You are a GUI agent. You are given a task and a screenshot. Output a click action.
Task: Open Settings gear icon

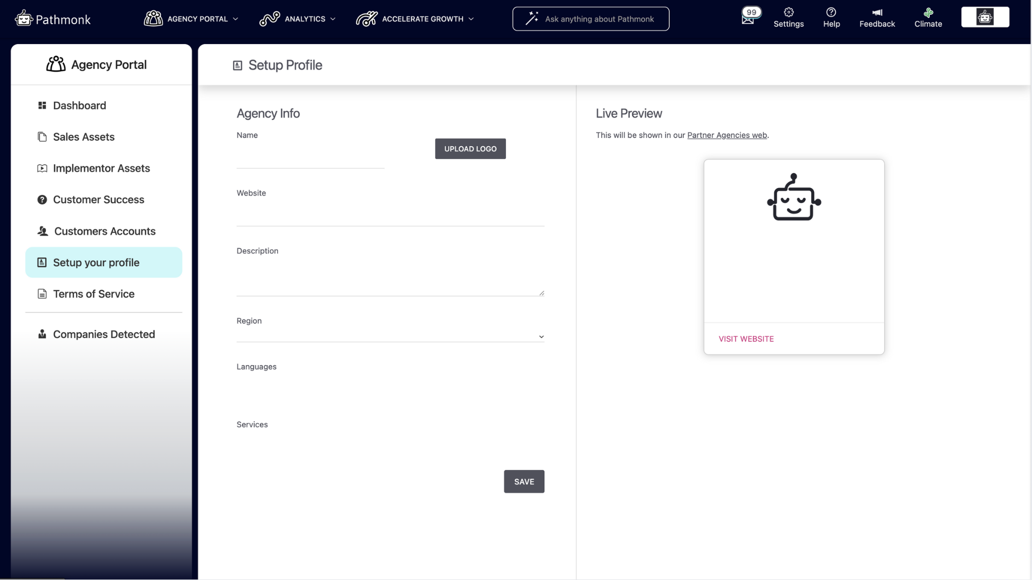(x=789, y=13)
